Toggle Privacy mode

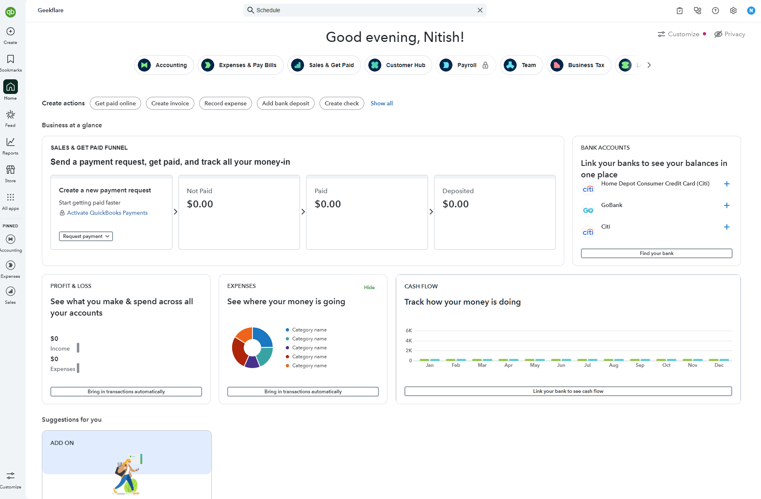[x=730, y=34]
